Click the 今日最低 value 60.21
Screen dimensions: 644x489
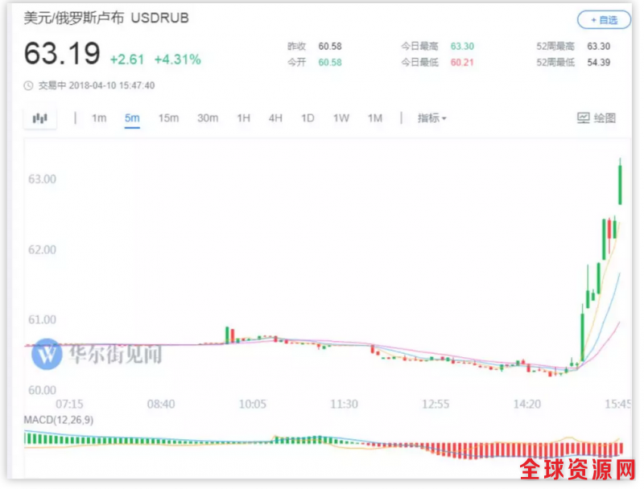point(462,63)
